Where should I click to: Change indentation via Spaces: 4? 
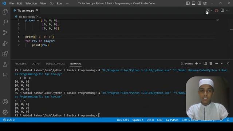tap(138, 120)
